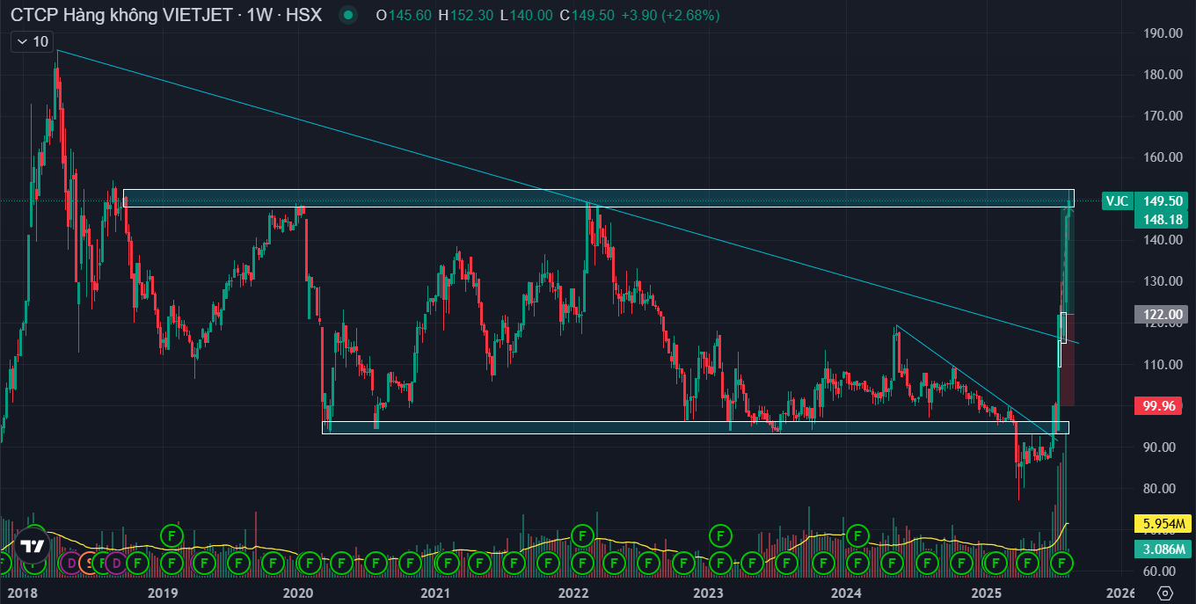Click the HSX exchange label
The height and width of the screenshot is (604, 1196).
pyautogui.click(x=303, y=15)
